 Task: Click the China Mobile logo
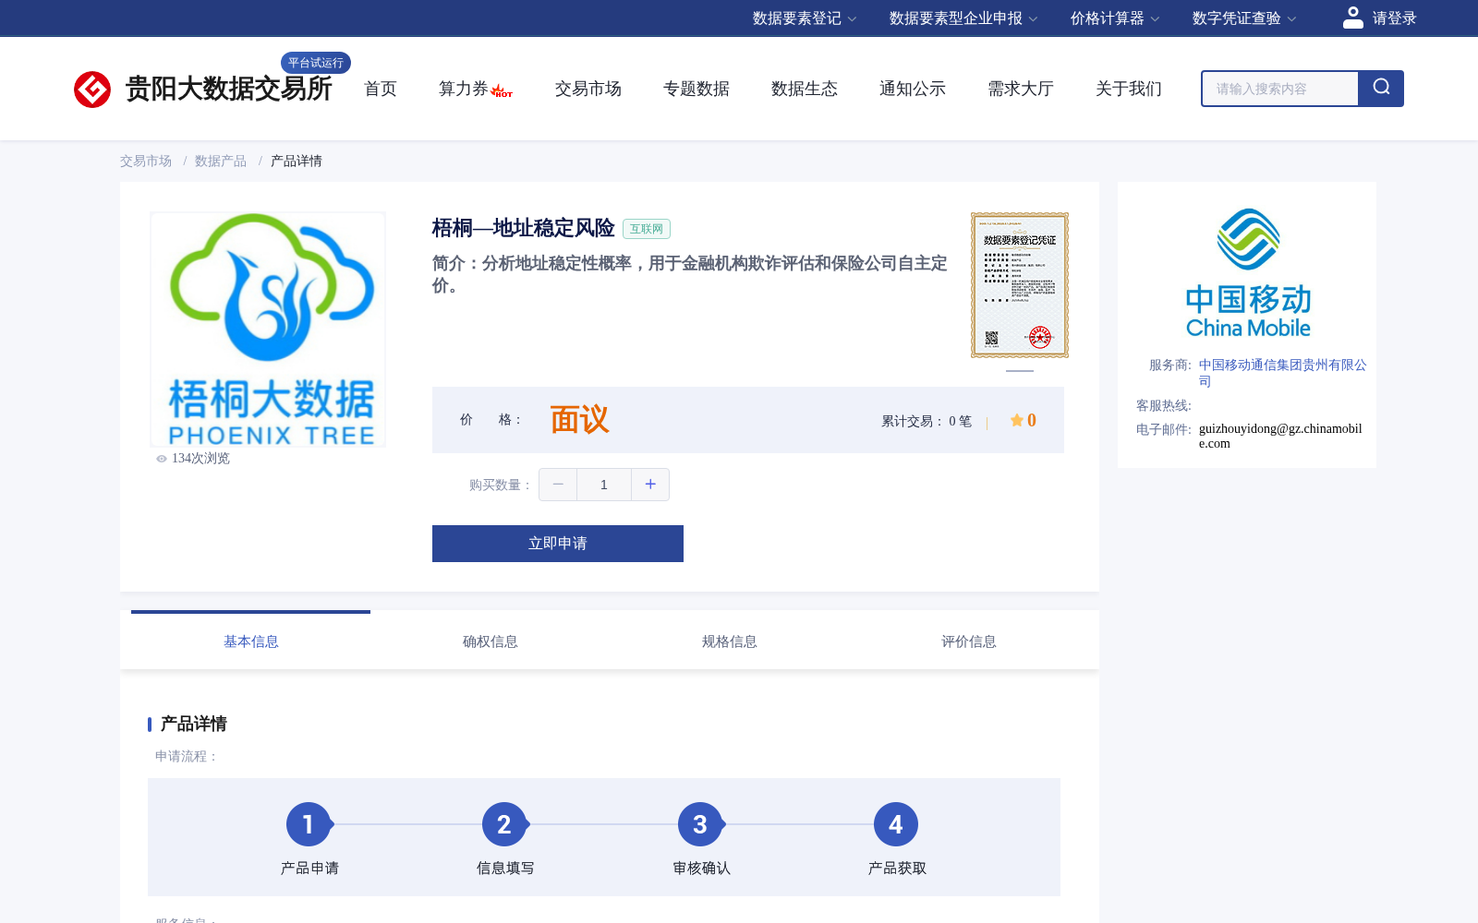coord(1248,273)
